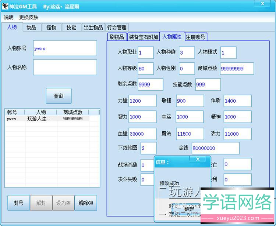
Task: Close the main GM tool window
Action: 262,4
